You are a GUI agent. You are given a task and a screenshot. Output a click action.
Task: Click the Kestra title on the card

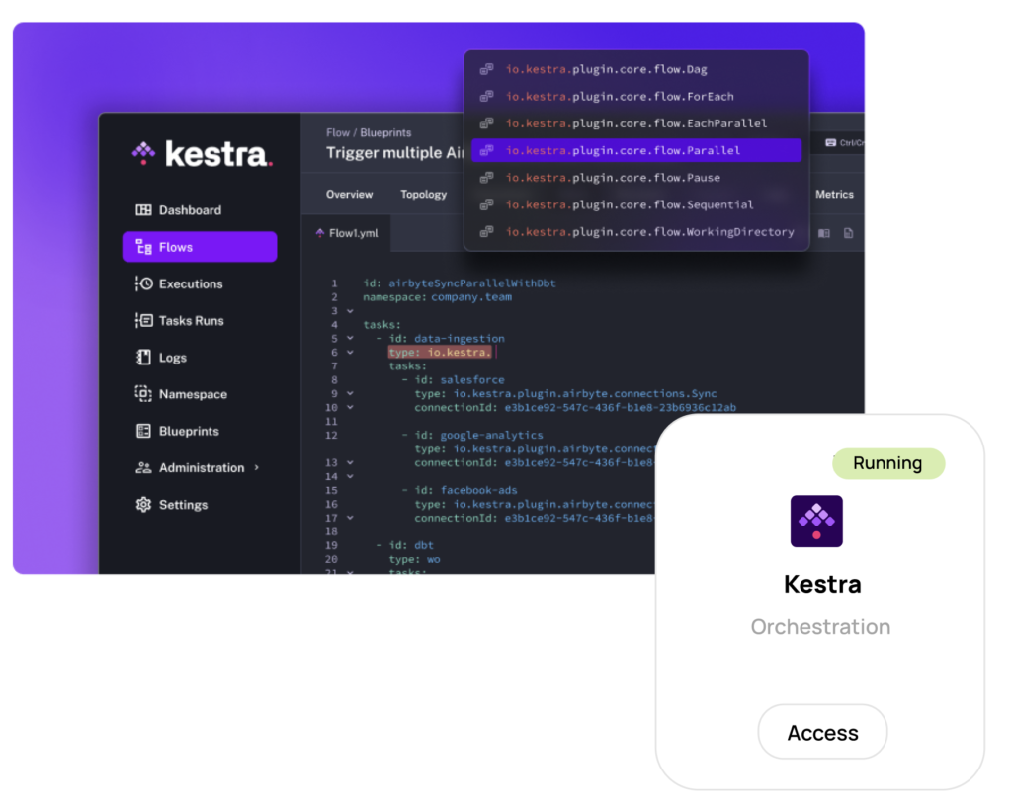(822, 584)
